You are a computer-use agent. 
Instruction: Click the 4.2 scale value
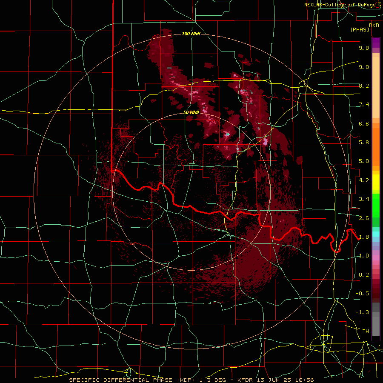tap(364, 180)
